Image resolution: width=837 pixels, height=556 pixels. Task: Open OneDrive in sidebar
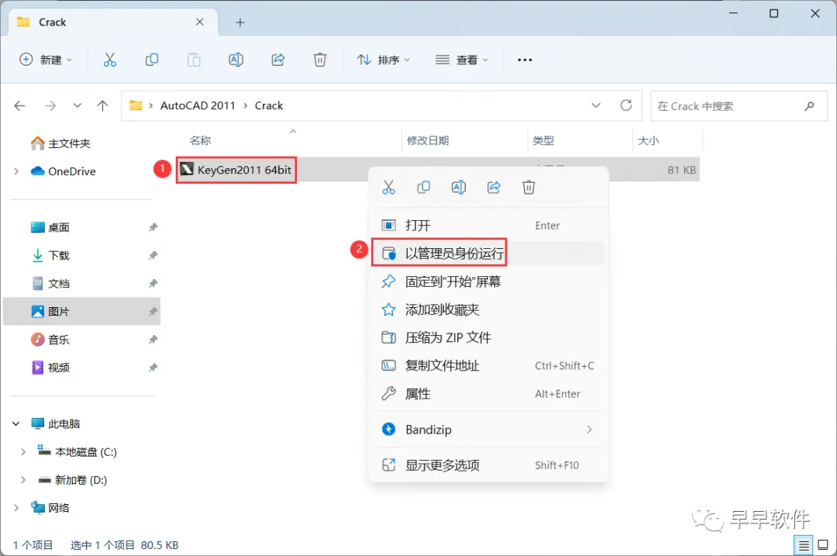pyautogui.click(x=63, y=171)
